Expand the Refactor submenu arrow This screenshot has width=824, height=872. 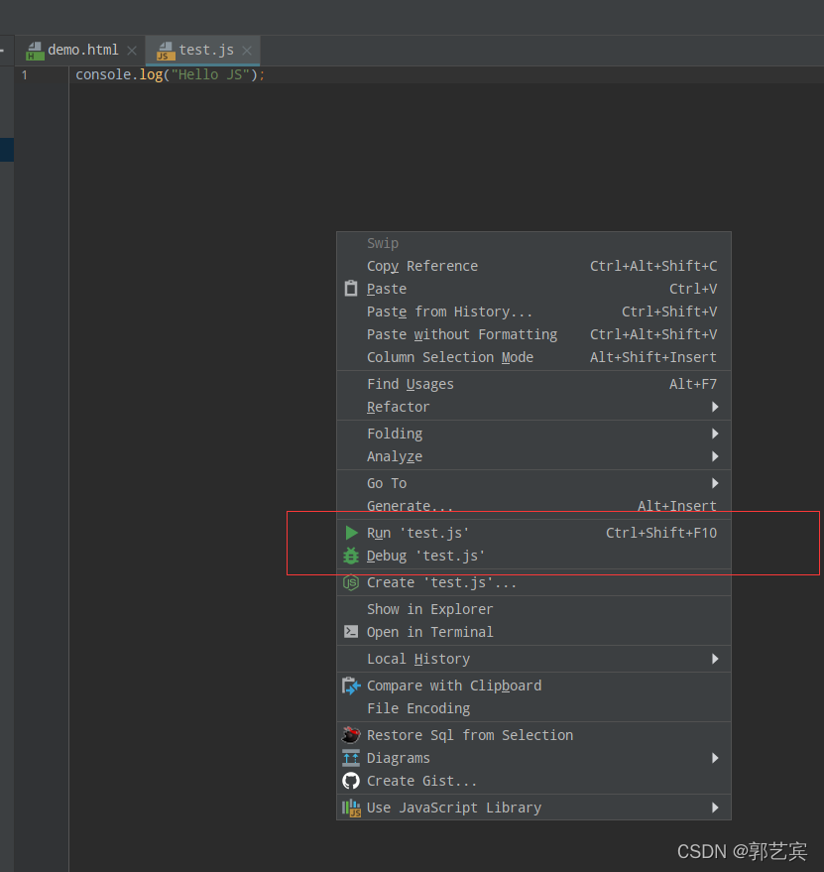point(715,407)
